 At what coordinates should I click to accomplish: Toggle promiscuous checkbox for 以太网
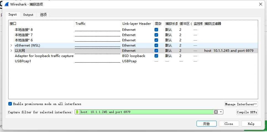coord(156,51)
